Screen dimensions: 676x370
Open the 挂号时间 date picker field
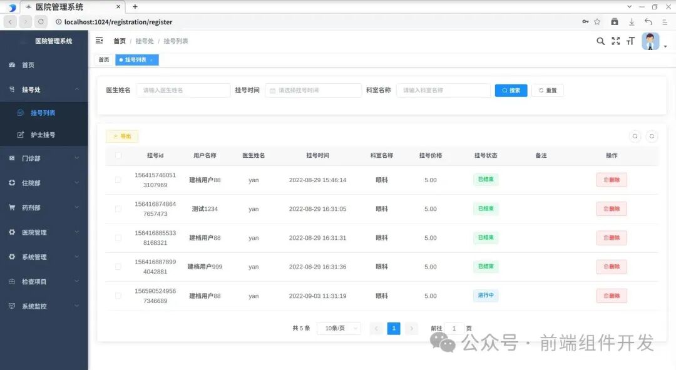coord(313,90)
